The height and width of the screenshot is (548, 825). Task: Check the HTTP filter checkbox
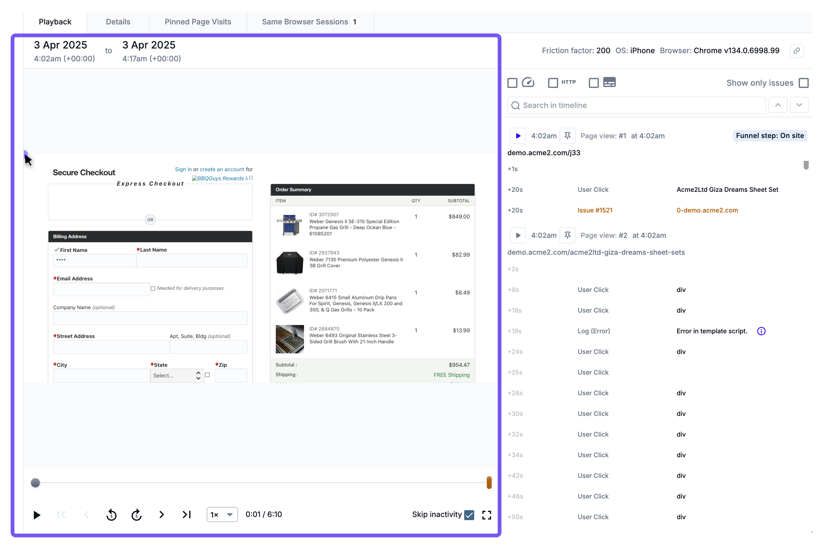click(553, 83)
